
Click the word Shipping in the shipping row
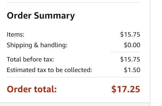click(x=19, y=45)
